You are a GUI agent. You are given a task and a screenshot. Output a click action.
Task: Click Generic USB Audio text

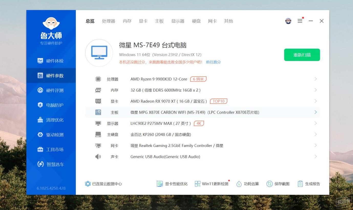click(x=165, y=157)
